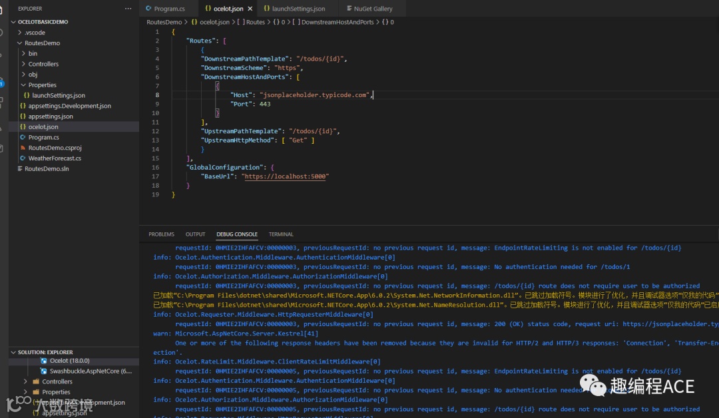
Task: Open the Explorer more actions ellipsis menu
Action: tap(128, 9)
